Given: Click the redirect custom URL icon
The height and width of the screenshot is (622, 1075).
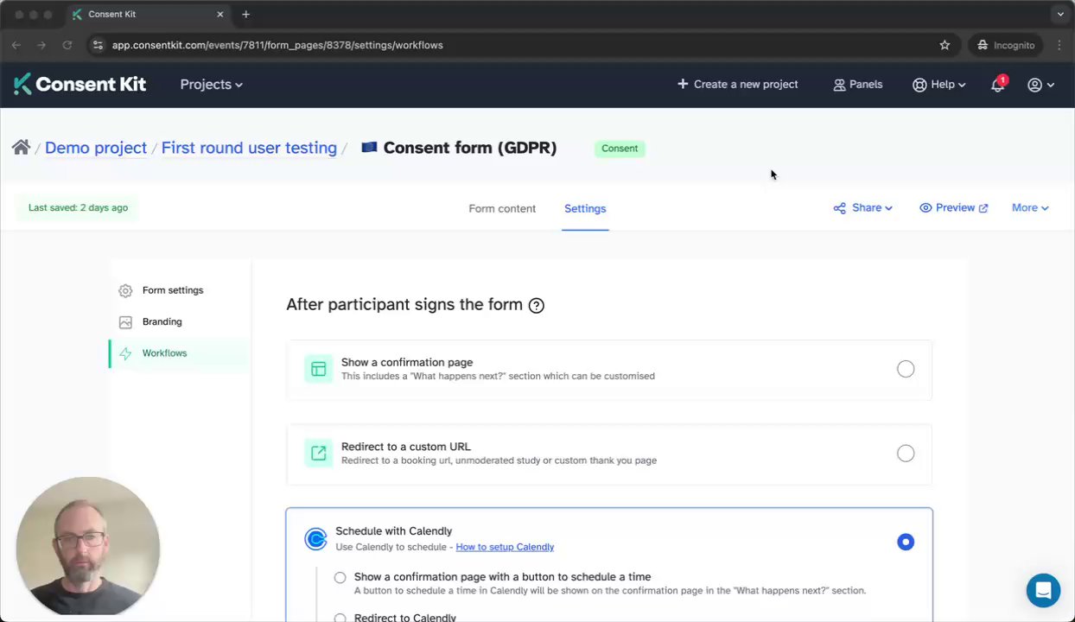Looking at the screenshot, I should pyautogui.click(x=318, y=454).
